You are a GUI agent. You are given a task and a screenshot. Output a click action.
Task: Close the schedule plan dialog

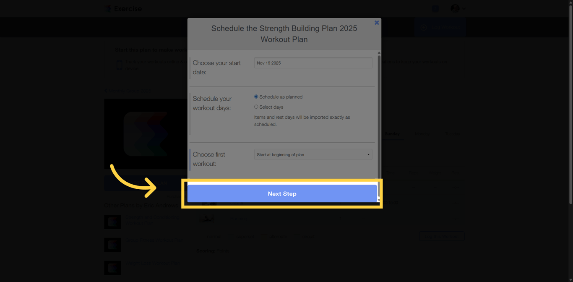point(377,23)
